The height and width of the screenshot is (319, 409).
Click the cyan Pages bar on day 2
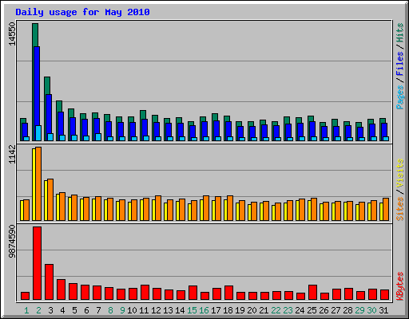[38, 133]
